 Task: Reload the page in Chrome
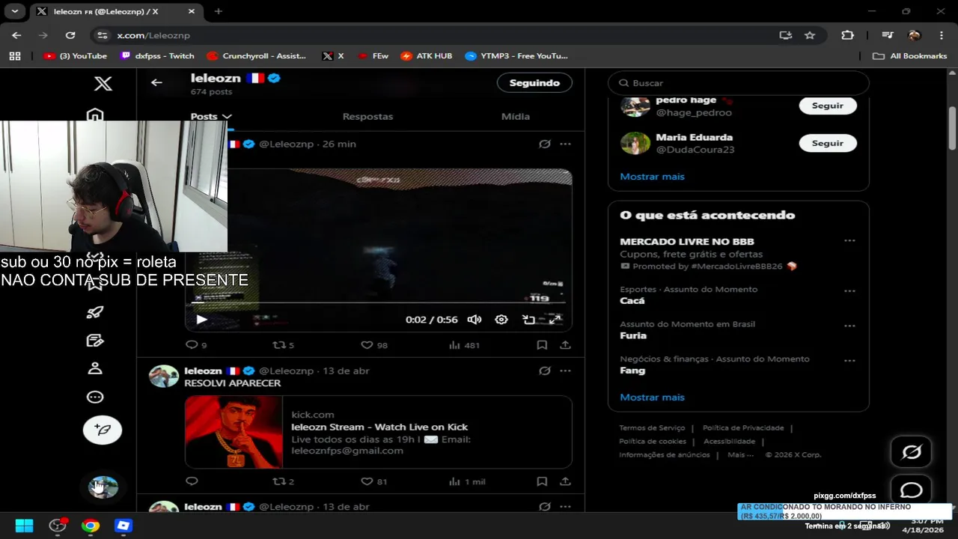point(70,35)
